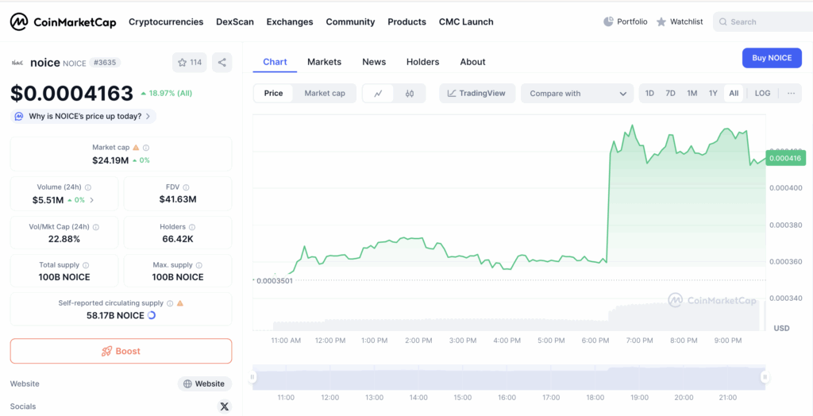Switch to line chart view icon
The height and width of the screenshot is (416, 813).
[378, 94]
